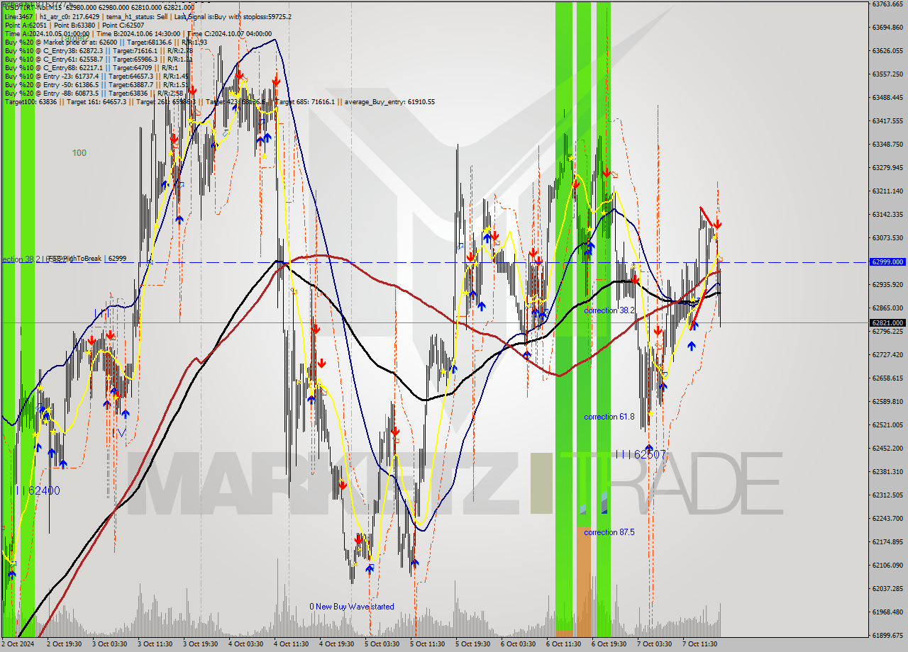Click the 'correction 38.2' annotation
The image size is (908, 652).
click(x=609, y=310)
